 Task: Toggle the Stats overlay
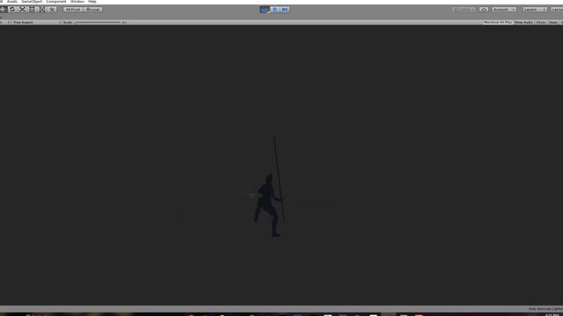pyautogui.click(x=553, y=22)
